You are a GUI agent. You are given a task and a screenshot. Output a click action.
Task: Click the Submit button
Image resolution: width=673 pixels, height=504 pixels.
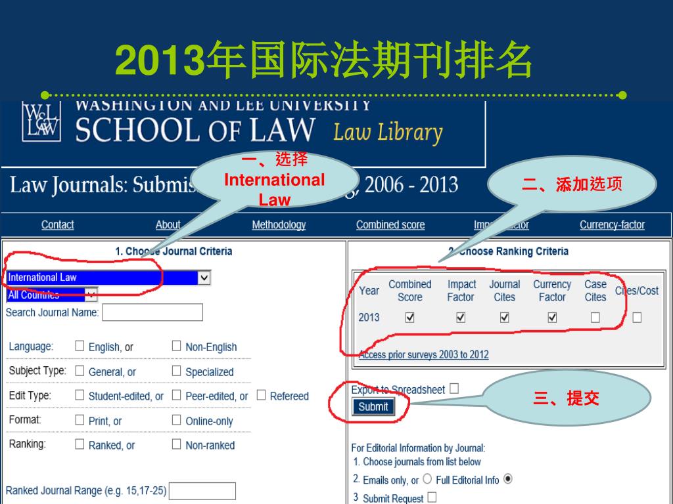(373, 407)
